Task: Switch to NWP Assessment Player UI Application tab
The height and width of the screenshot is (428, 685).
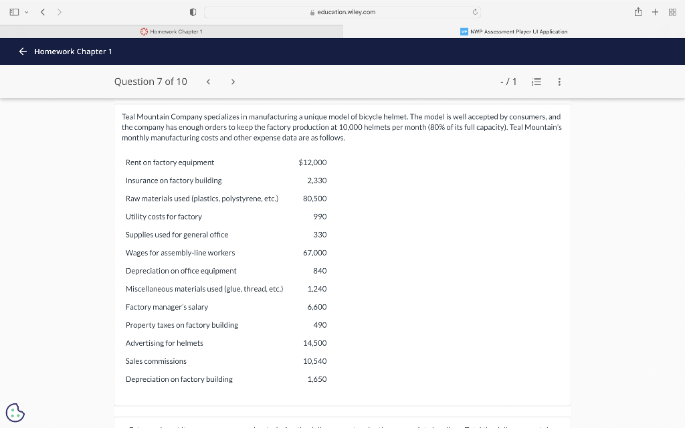Action: pos(514,31)
